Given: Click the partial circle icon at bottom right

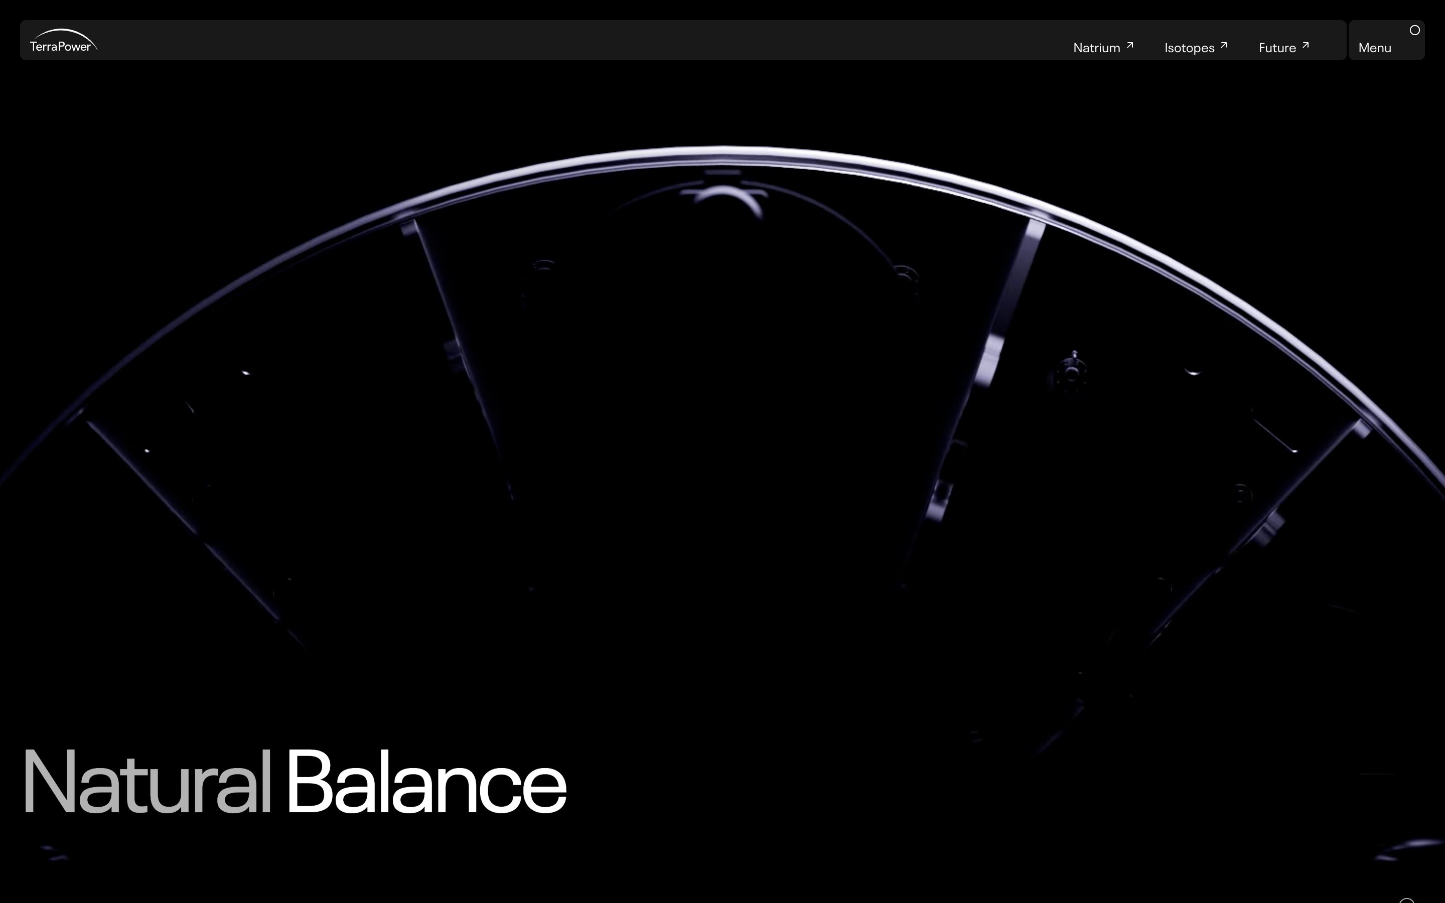Looking at the screenshot, I should click(x=1407, y=900).
